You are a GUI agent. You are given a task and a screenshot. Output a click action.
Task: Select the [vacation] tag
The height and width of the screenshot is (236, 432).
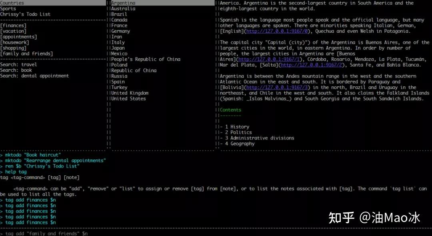pyautogui.click(x=12, y=31)
